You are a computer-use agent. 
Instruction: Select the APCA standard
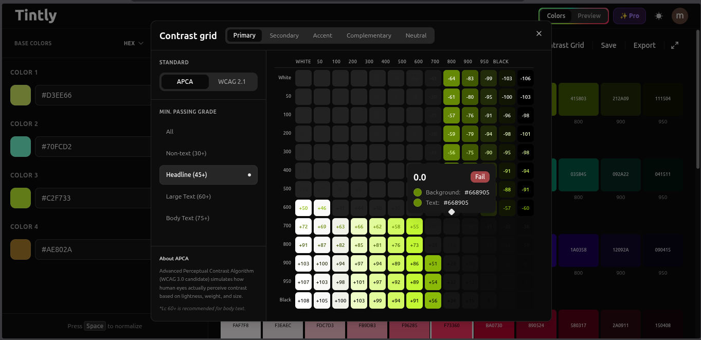tap(185, 82)
